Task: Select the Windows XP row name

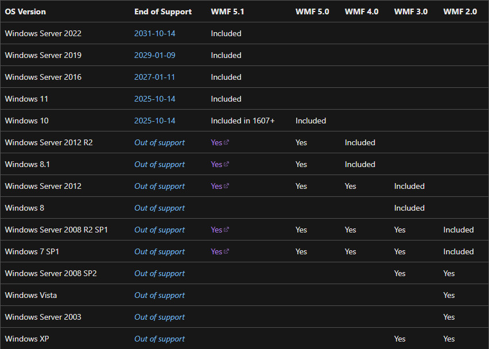Action: coord(27,339)
